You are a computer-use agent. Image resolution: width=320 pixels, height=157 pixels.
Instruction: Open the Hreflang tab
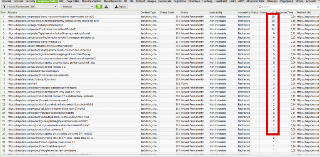(207, 1)
